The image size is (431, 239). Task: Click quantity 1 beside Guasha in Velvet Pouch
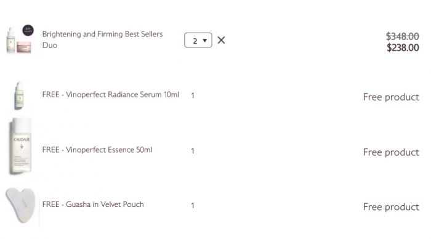(x=193, y=206)
